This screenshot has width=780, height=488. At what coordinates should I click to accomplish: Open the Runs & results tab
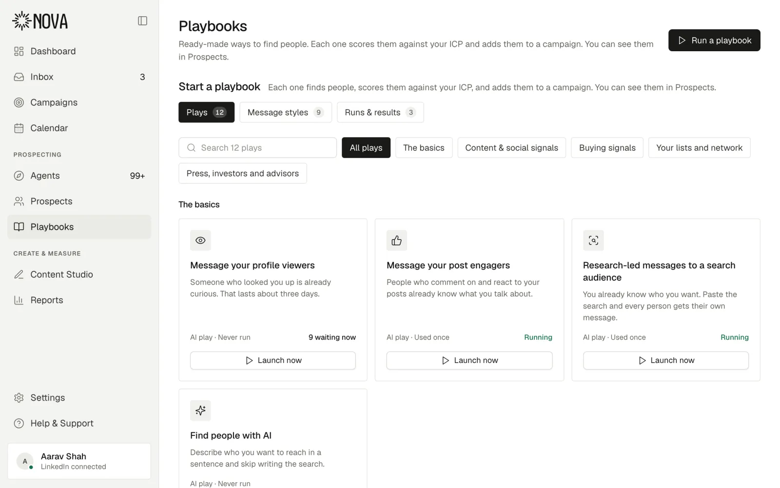(x=380, y=112)
